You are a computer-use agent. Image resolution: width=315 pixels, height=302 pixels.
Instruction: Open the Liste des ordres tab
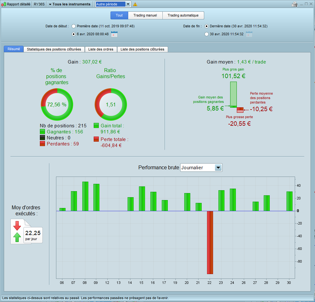coord(101,49)
